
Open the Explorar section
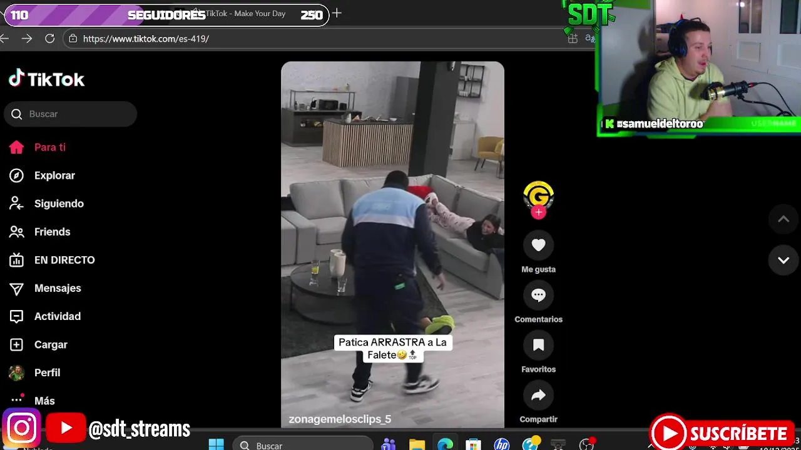click(54, 176)
